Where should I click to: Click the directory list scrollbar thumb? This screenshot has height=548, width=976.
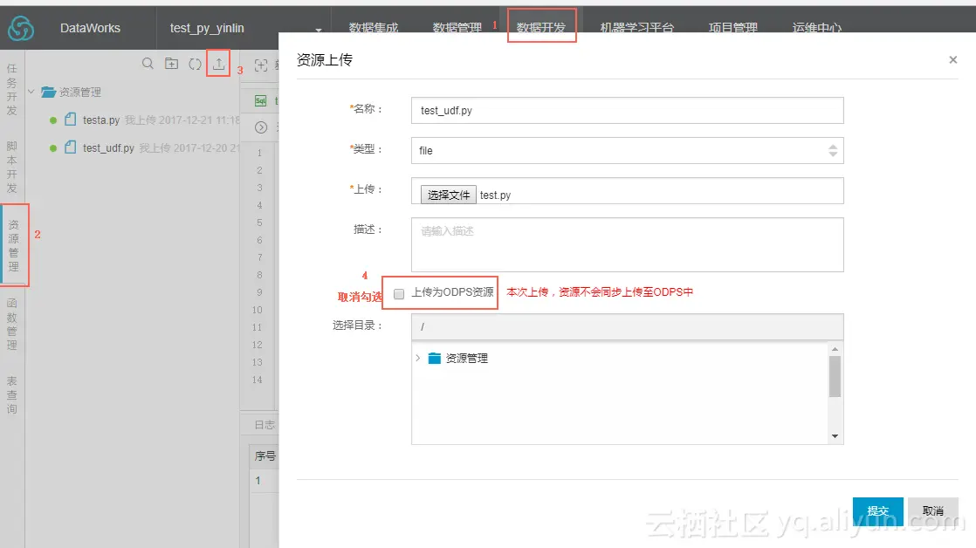coord(835,376)
